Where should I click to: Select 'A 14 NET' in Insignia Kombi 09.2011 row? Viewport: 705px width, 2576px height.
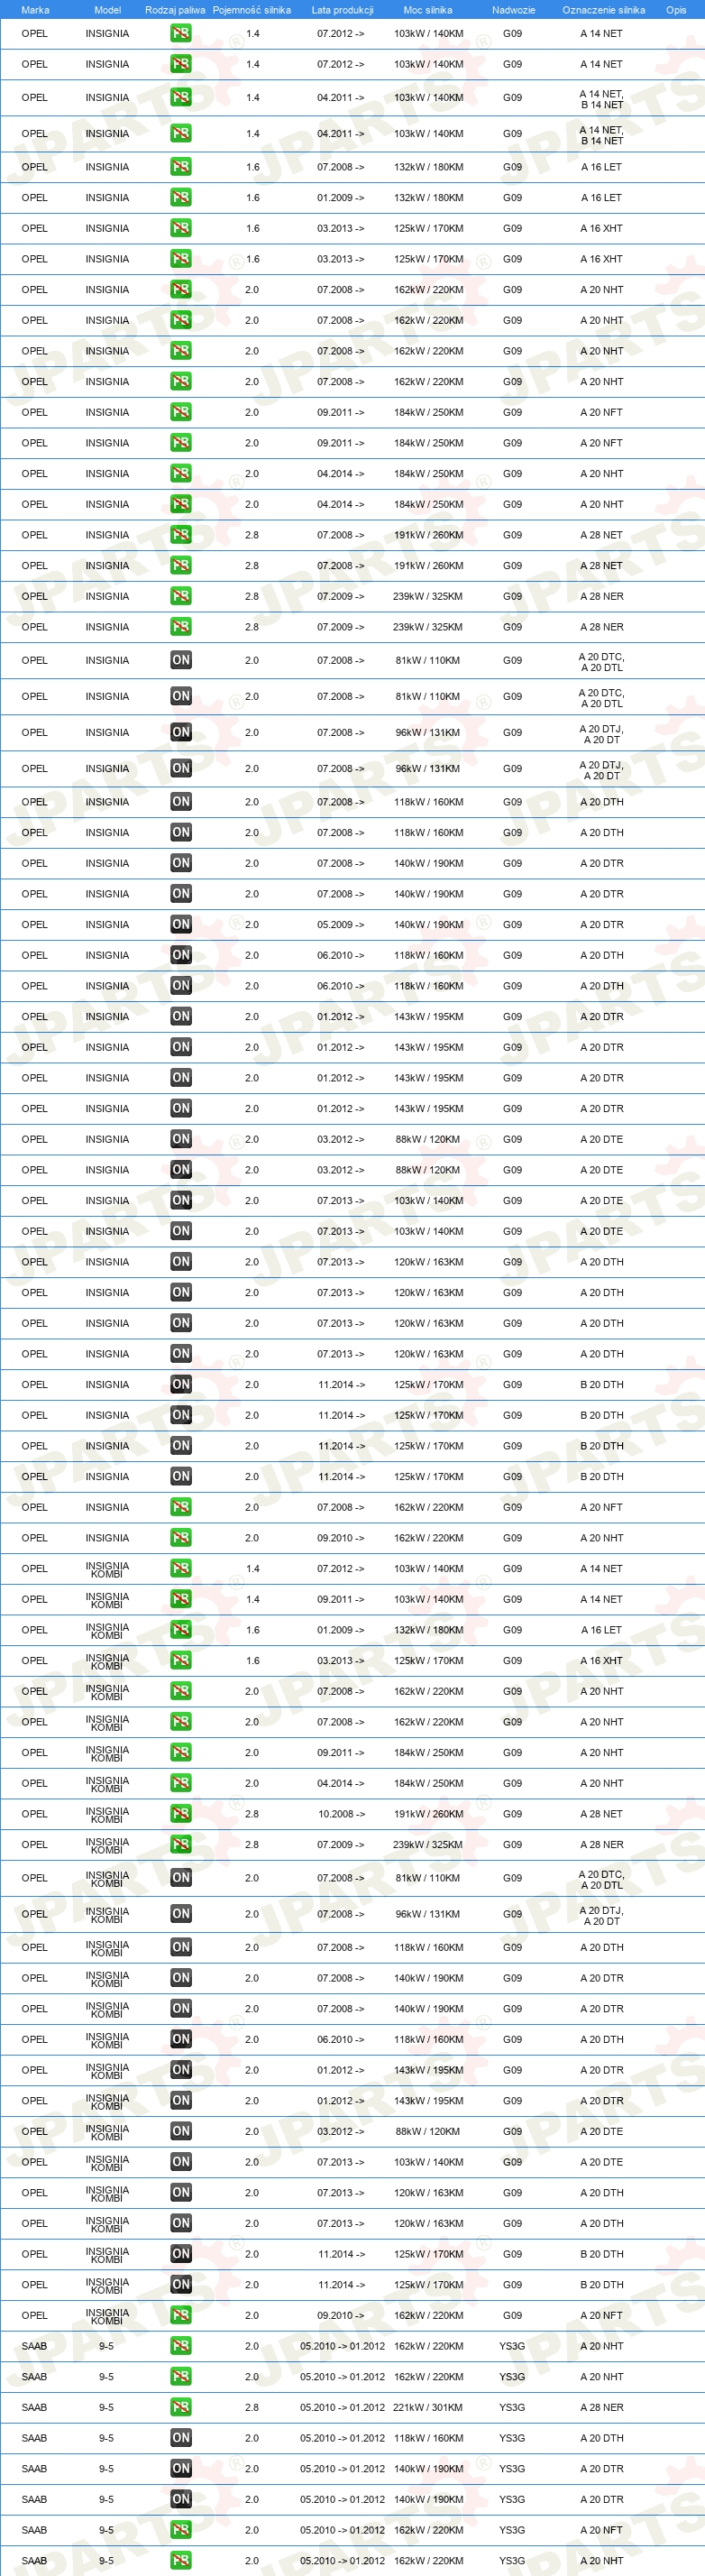click(602, 1599)
